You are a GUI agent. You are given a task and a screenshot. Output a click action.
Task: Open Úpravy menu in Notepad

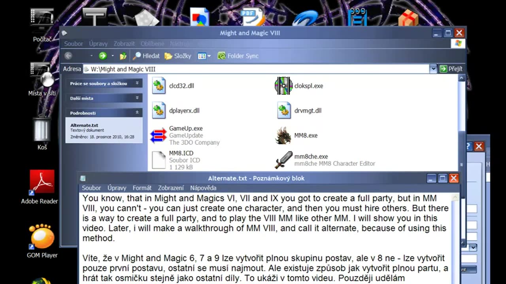(x=117, y=188)
